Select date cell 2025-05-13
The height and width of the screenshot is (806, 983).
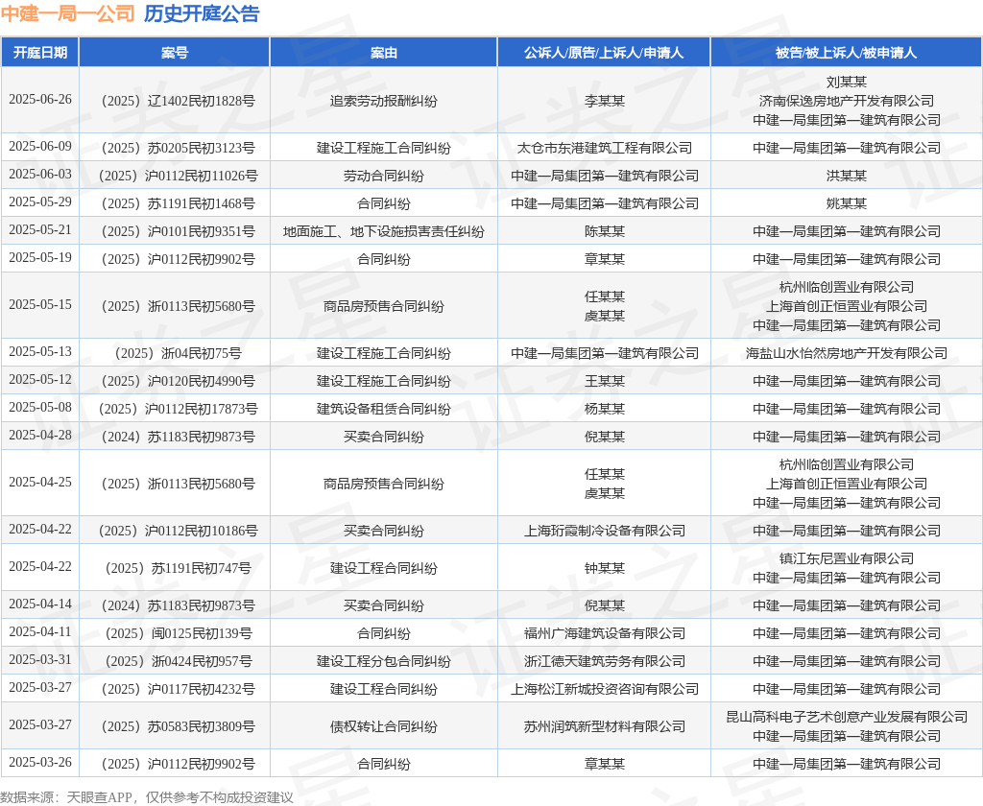(x=40, y=351)
